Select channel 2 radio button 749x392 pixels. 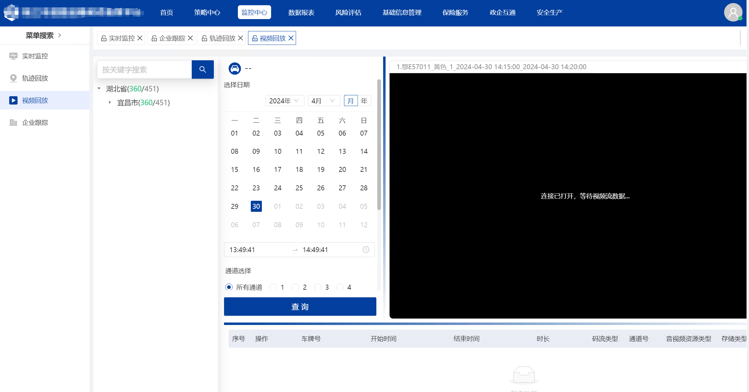(295, 287)
